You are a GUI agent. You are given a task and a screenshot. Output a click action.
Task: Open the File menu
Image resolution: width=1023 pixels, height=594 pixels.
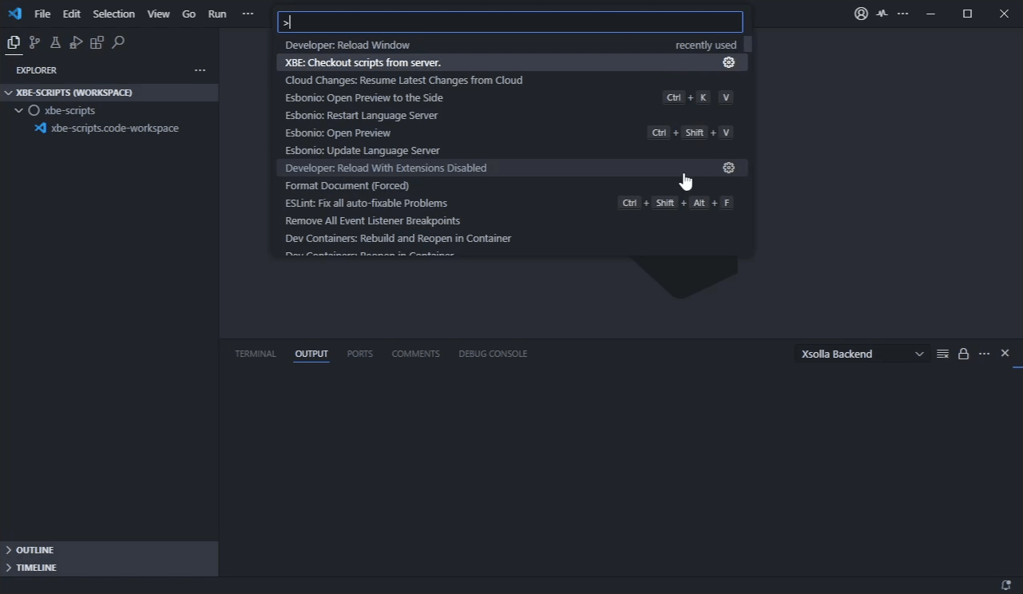pos(42,14)
